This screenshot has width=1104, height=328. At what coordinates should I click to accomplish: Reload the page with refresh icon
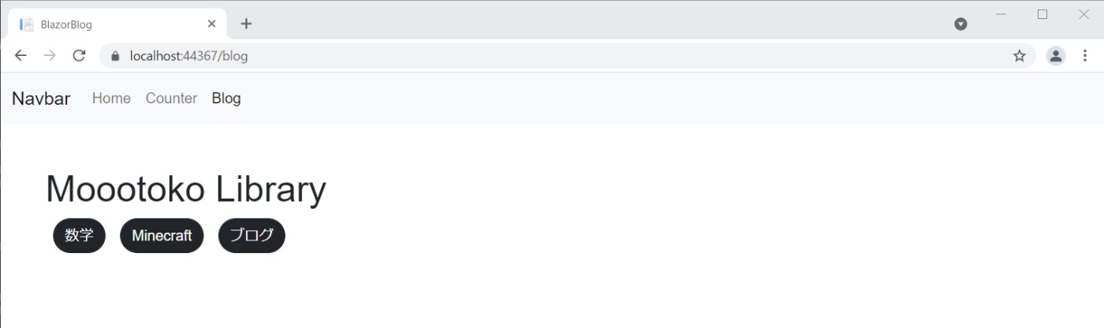pyautogui.click(x=79, y=56)
